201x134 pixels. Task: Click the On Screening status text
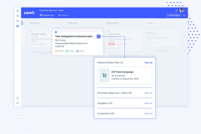coord(118,76)
